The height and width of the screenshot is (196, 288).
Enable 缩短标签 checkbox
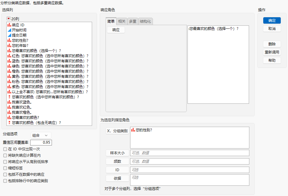pos(5,168)
